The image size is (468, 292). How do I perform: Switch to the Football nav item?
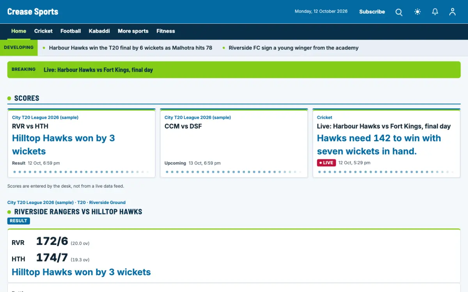[71, 31]
